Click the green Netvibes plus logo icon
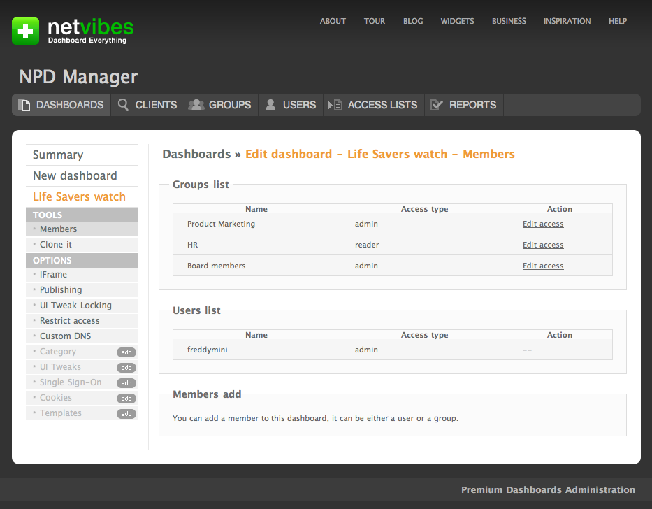652x509 pixels. click(25, 31)
